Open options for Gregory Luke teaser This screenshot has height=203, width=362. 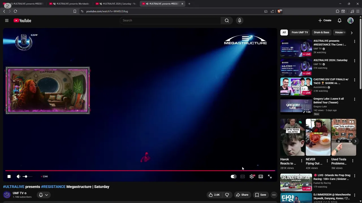click(354, 99)
